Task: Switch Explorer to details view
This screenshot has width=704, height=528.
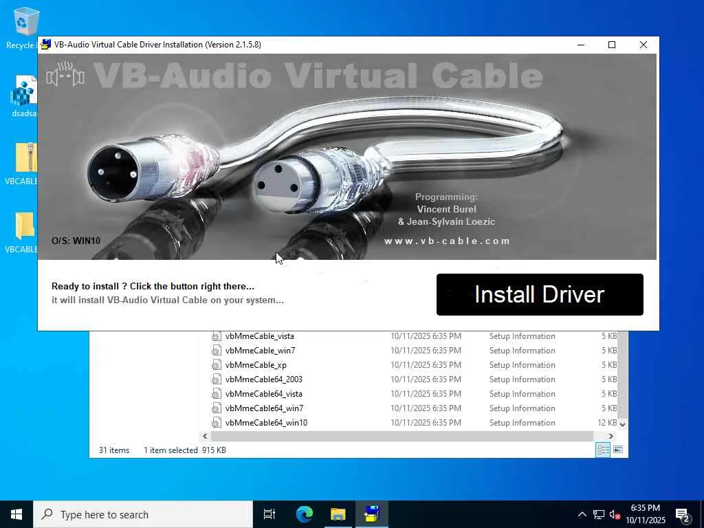Action: click(602, 450)
